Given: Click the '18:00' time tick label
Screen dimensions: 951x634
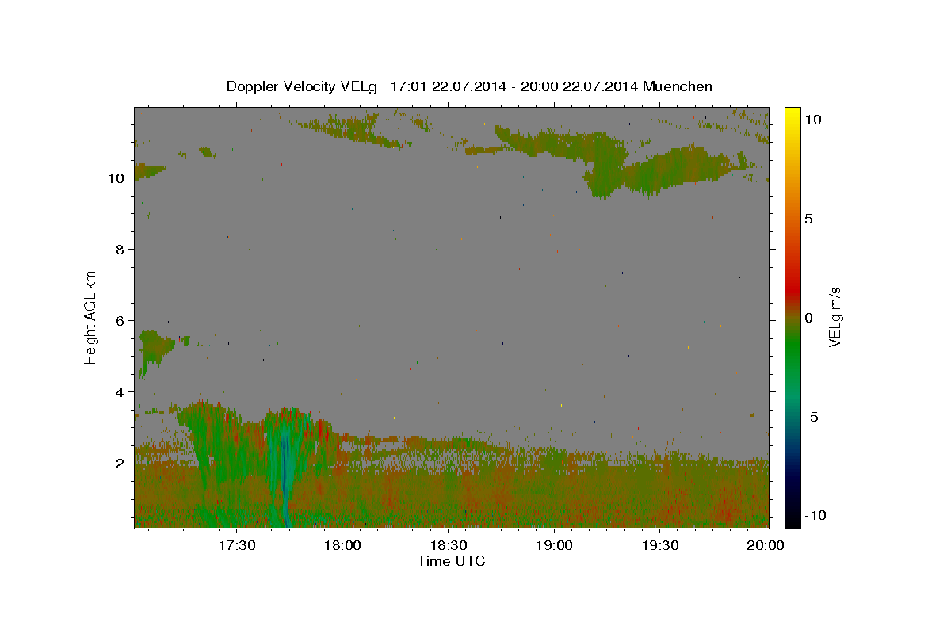Looking at the screenshot, I should coord(342,546).
